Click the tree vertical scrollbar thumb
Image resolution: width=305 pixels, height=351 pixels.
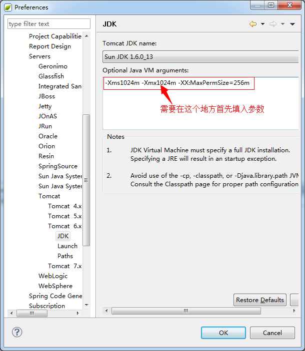click(86, 180)
